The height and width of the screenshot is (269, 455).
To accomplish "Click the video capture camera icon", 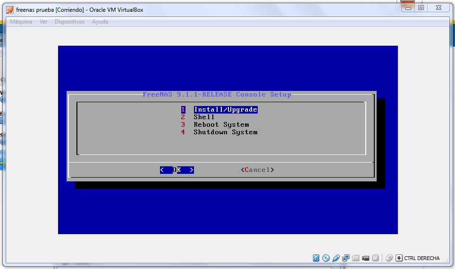I will [x=366, y=258].
